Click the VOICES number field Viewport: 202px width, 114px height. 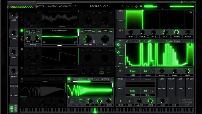tap(120, 101)
